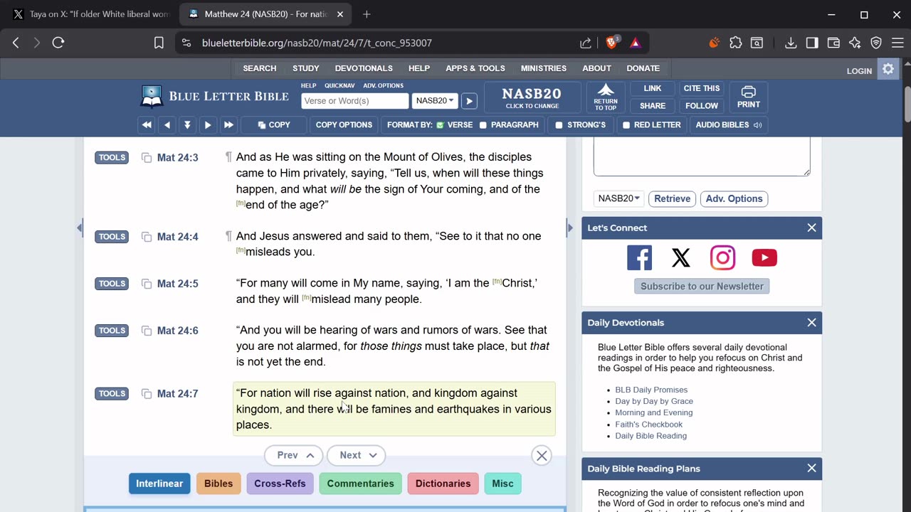Click Adv. Options button

pos(734,198)
